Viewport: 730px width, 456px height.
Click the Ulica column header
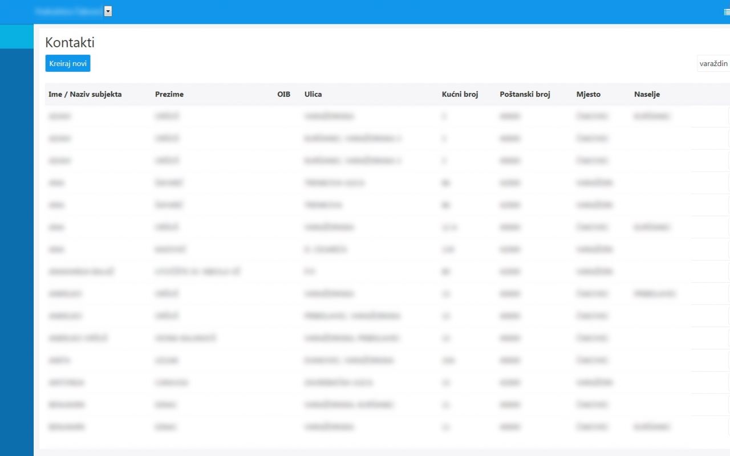pyautogui.click(x=313, y=94)
